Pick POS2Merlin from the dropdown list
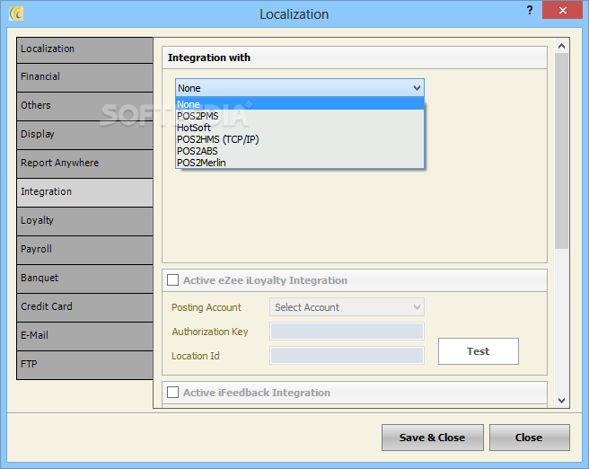 [300, 163]
